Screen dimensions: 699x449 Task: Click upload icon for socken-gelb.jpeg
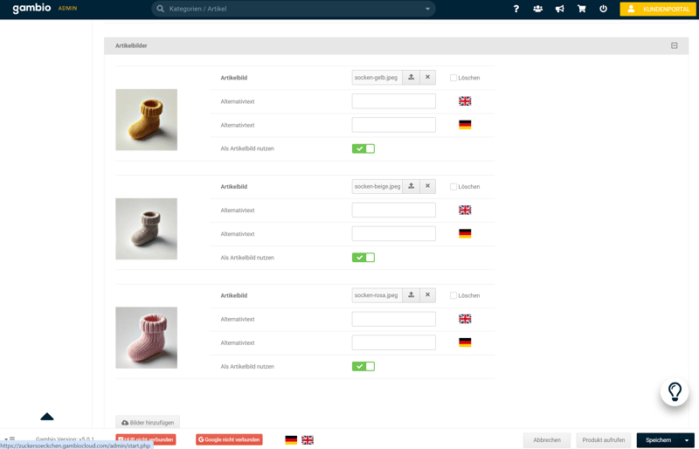412,78
